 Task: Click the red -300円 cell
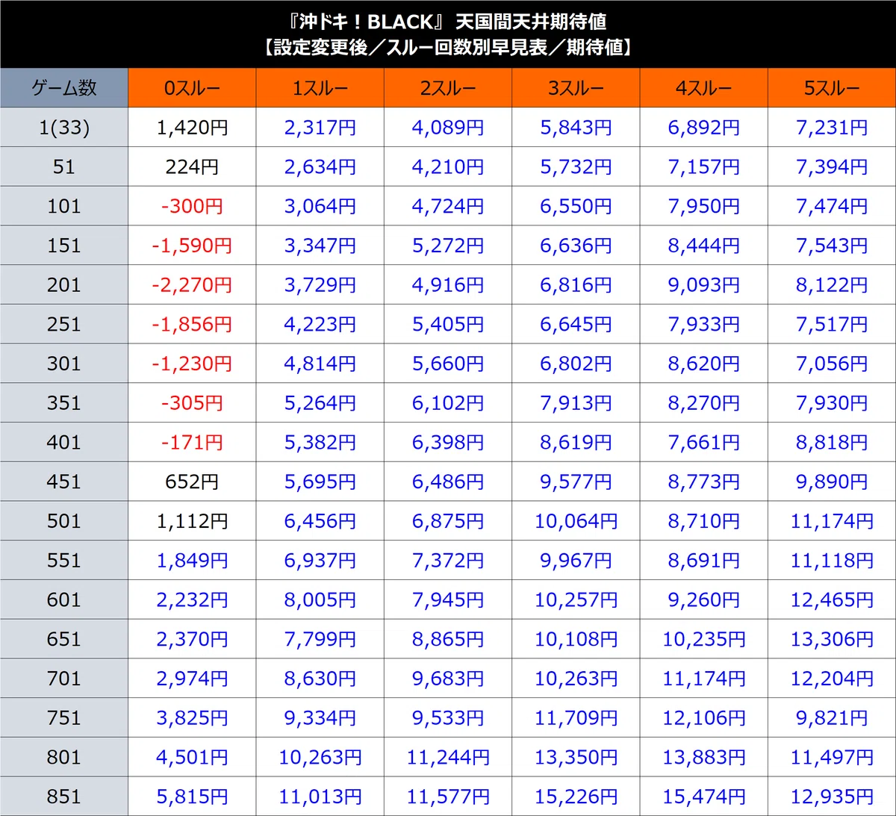point(192,206)
